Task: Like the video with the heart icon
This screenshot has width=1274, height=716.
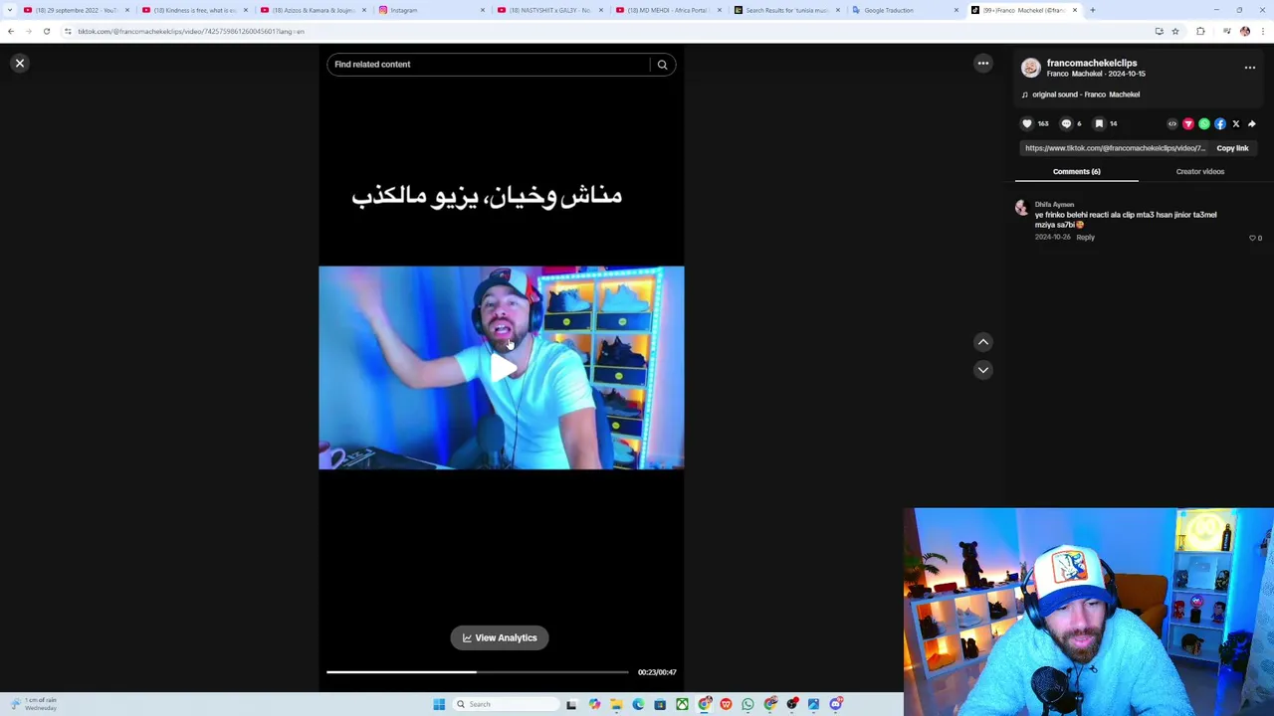Action: click(x=1027, y=124)
